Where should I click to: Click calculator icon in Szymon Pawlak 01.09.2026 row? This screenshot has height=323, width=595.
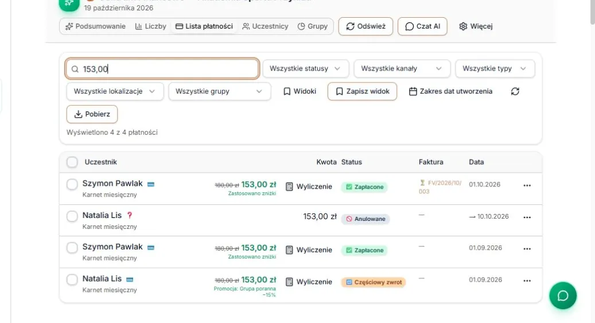pos(289,250)
